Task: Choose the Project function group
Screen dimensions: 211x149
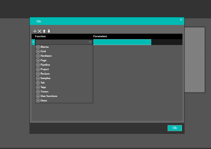Action: click(x=45, y=69)
